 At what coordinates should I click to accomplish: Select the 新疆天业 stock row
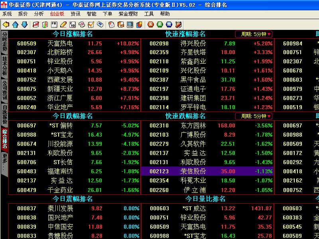click(75, 89)
